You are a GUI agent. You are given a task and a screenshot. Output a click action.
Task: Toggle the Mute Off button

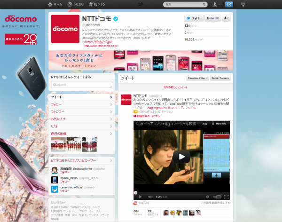tap(213, 18)
